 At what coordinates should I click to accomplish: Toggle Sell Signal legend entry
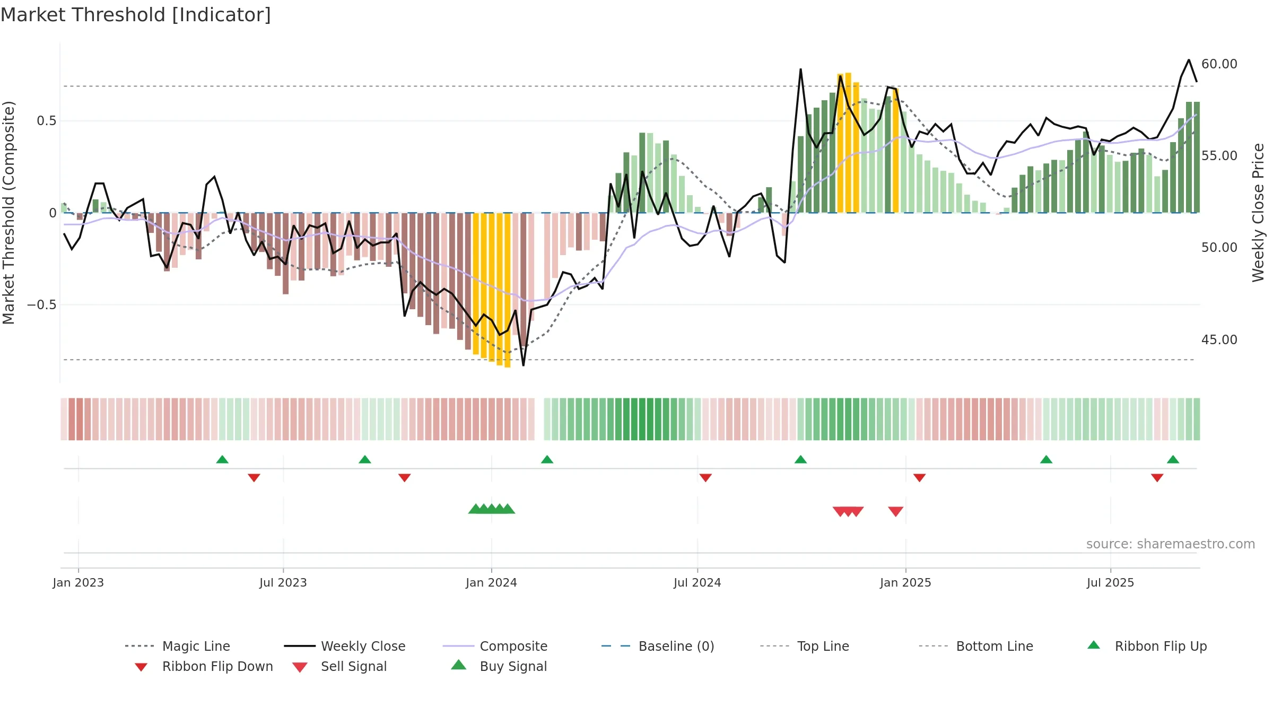[339, 666]
